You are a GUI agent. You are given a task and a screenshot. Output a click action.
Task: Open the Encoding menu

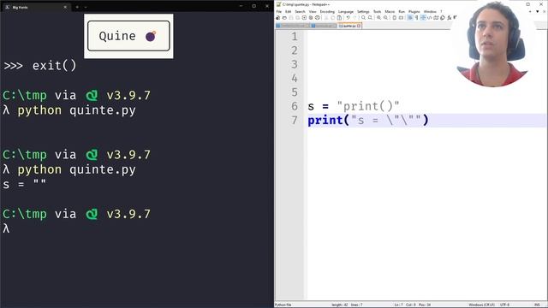[x=327, y=11]
